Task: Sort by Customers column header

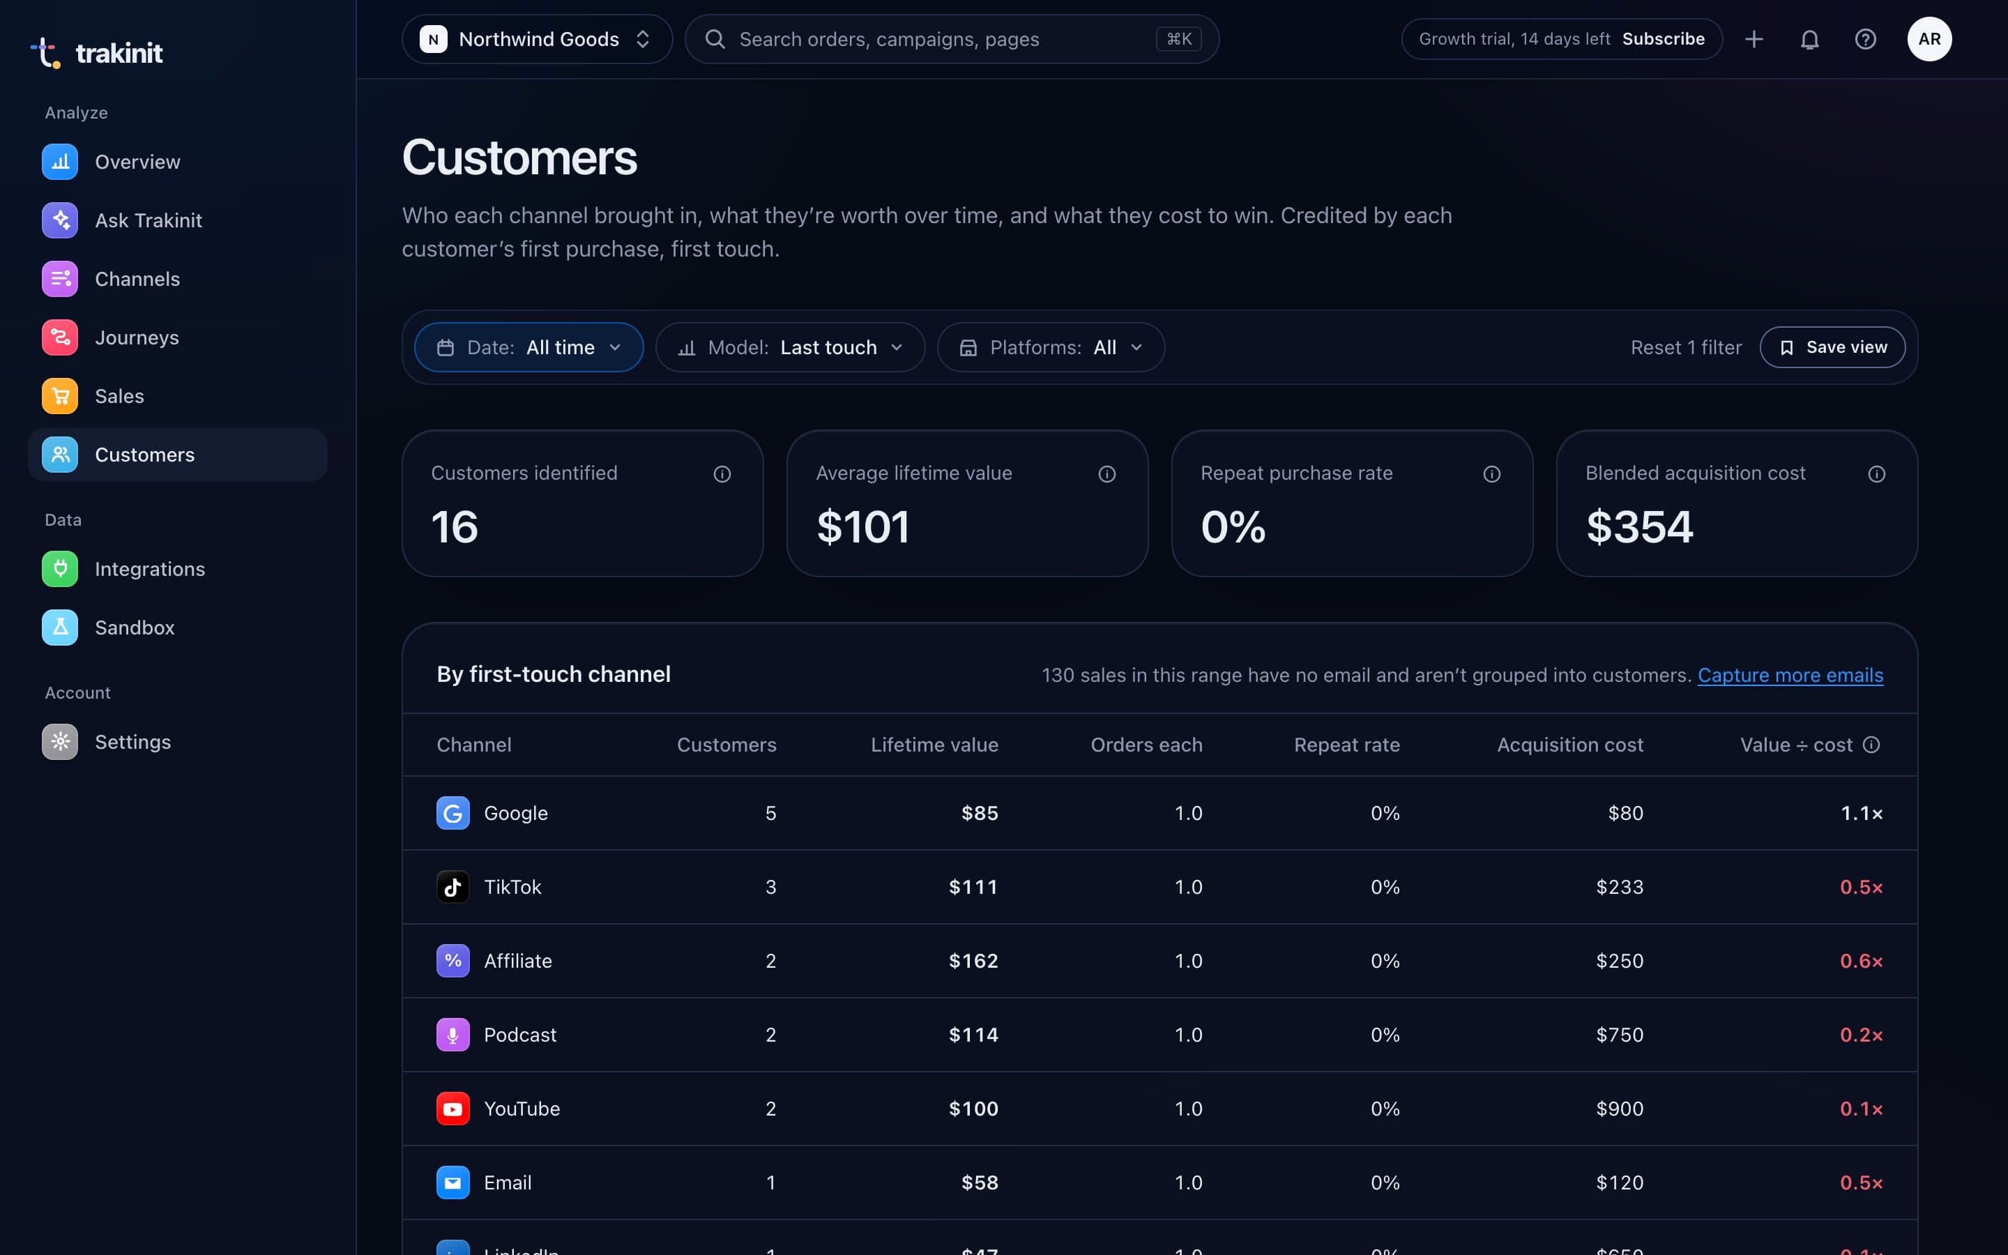Action: pos(726,745)
